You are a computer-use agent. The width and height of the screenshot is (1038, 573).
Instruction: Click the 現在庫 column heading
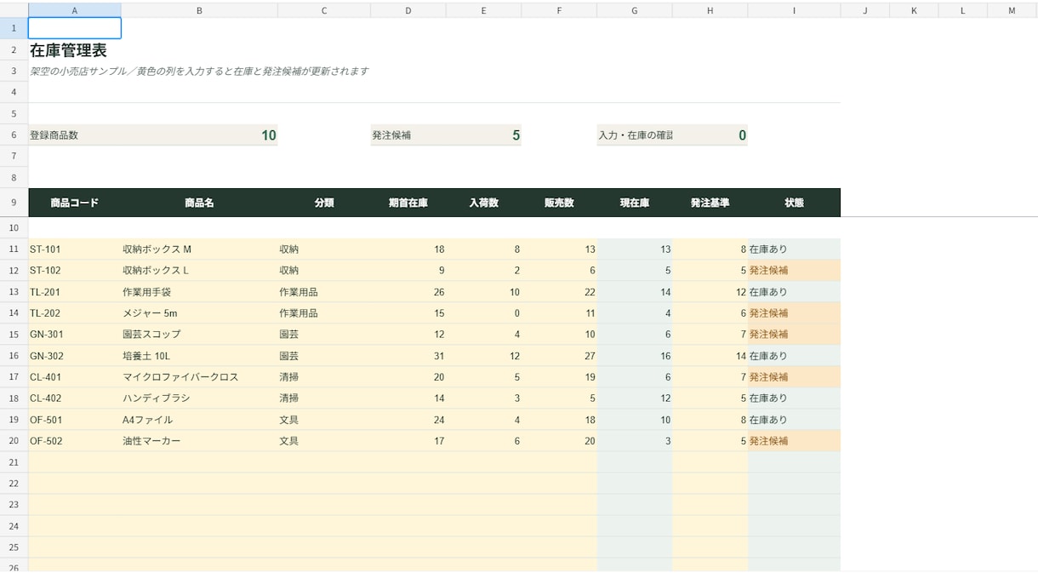635,203
